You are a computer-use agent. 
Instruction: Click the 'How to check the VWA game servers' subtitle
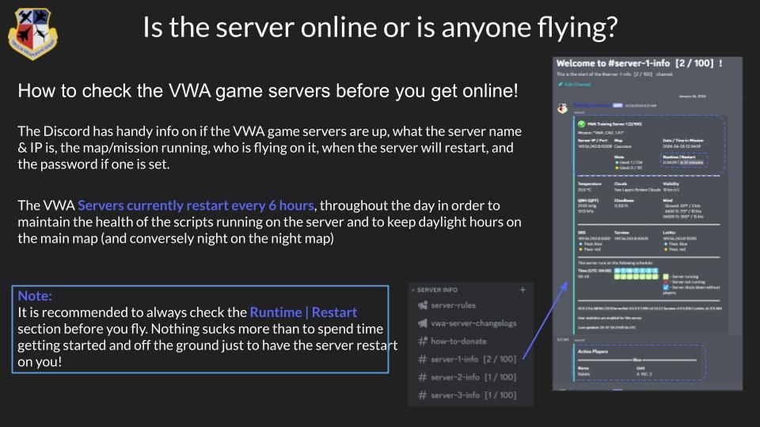268,90
